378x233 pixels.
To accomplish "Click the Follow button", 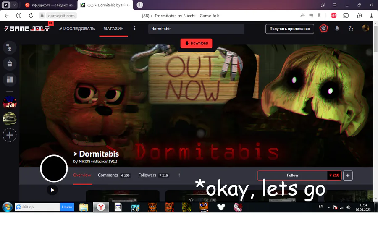I will [292, 175].
